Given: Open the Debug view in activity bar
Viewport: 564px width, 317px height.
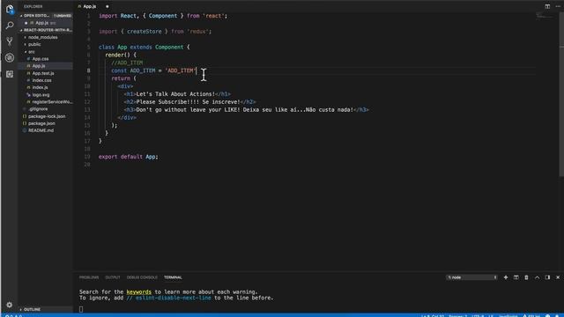Looking at the screenshot, I should tap(10, 57).
